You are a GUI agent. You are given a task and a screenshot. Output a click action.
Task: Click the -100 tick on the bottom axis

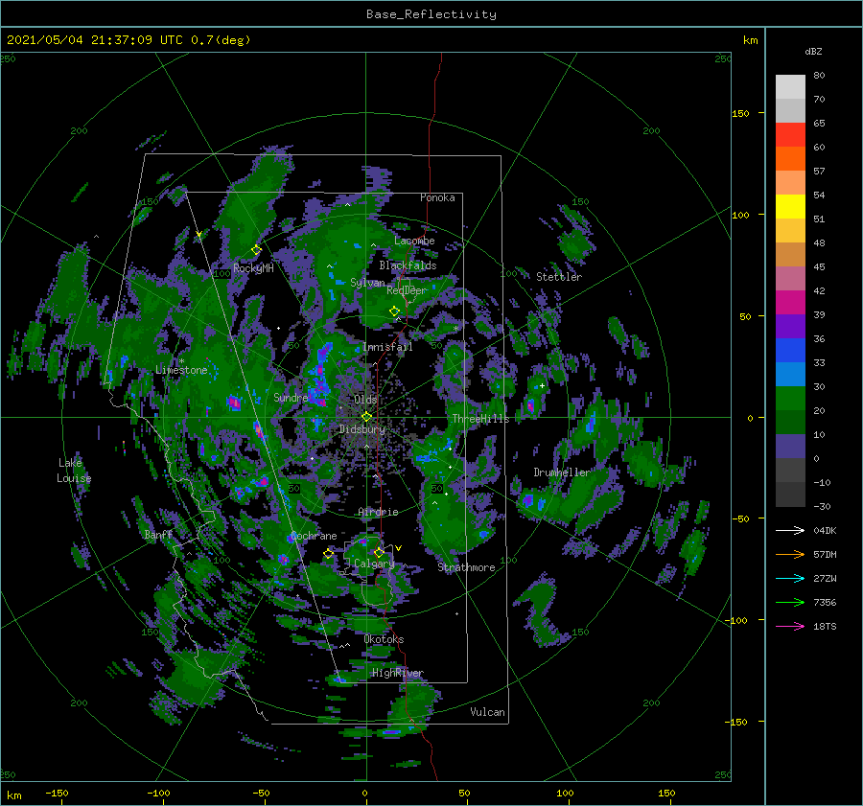tap(158, 793)
